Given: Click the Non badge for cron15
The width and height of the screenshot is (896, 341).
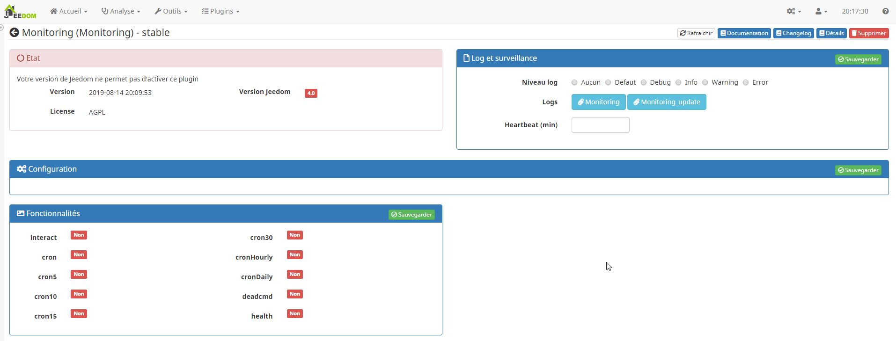Looking at the screenshot, I should [x=79, y=313].
